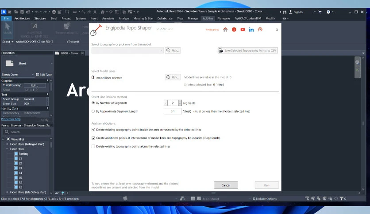This screenshot has height=214, width=370.
Task: Click the Parking floor plan view icon
Action: (16, 154)
